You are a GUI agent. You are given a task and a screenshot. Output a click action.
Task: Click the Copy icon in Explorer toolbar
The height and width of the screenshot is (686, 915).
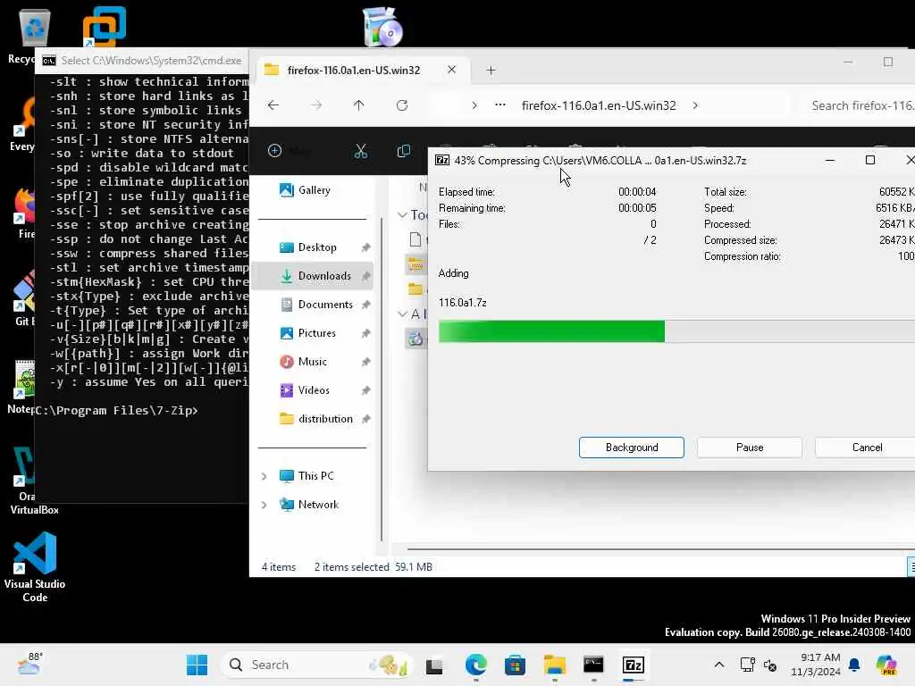403,151
